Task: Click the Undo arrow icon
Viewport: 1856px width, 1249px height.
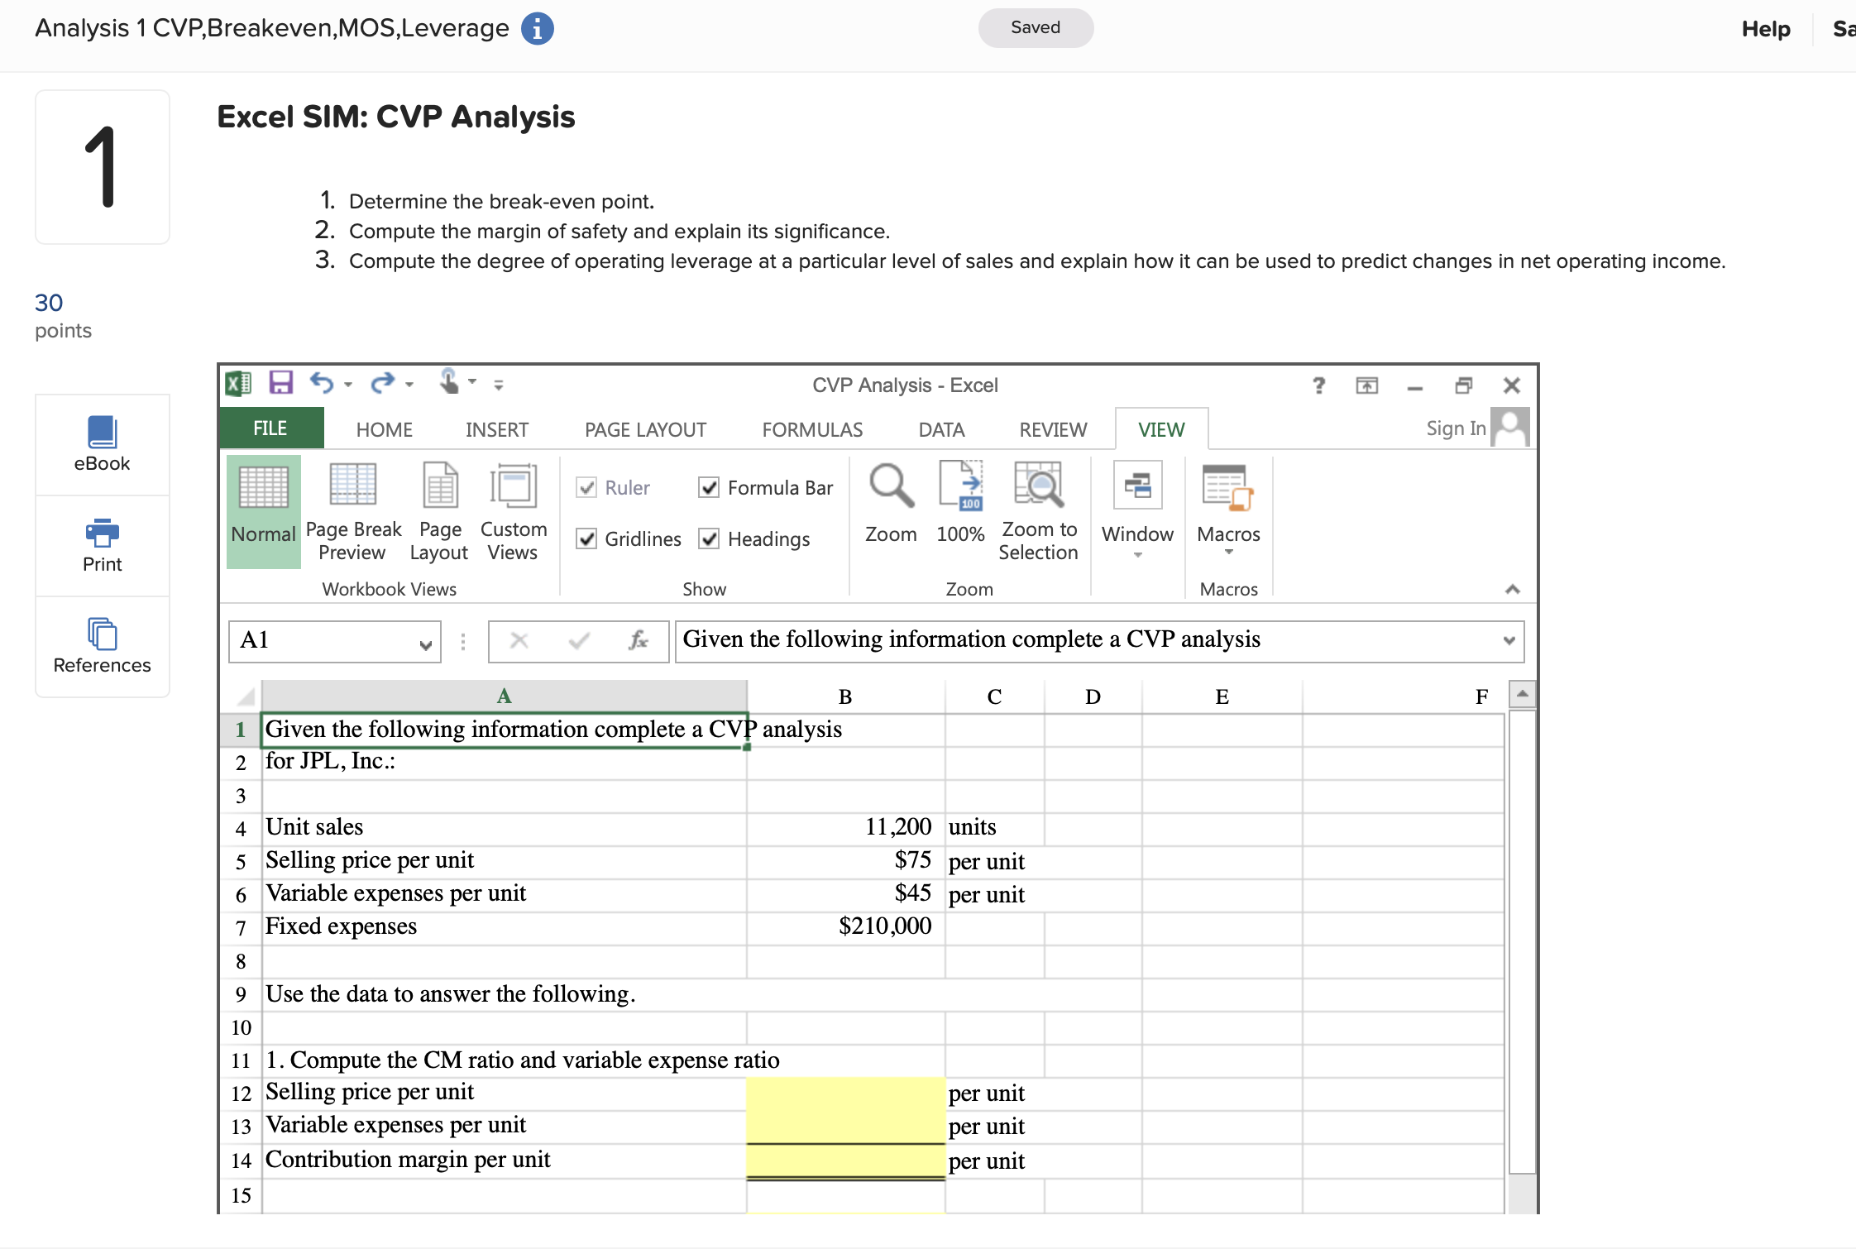Action: 322,383
